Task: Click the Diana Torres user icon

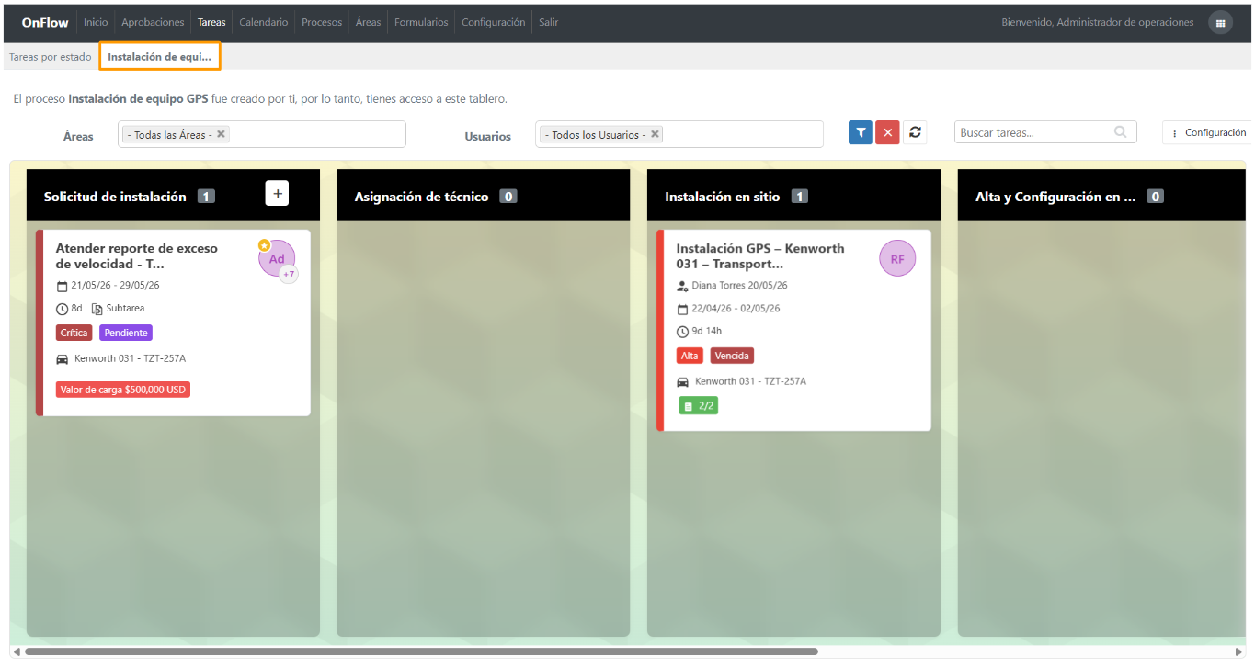Action: pyautogui.click(x=682, y=286)
